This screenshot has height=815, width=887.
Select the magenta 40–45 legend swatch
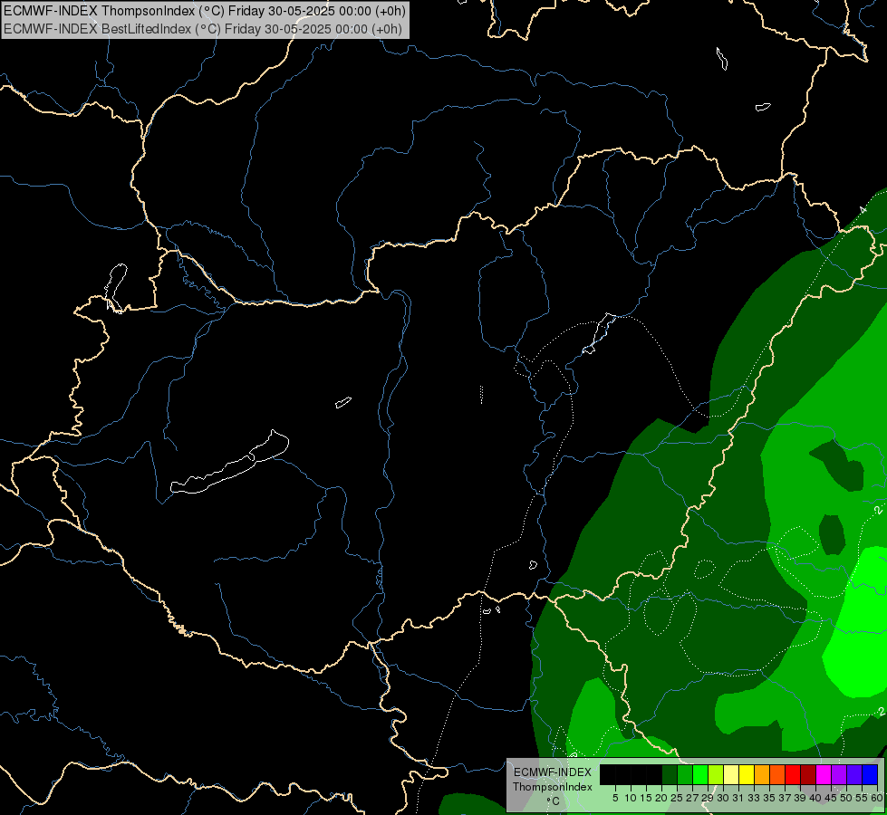(x=824, y=775)
